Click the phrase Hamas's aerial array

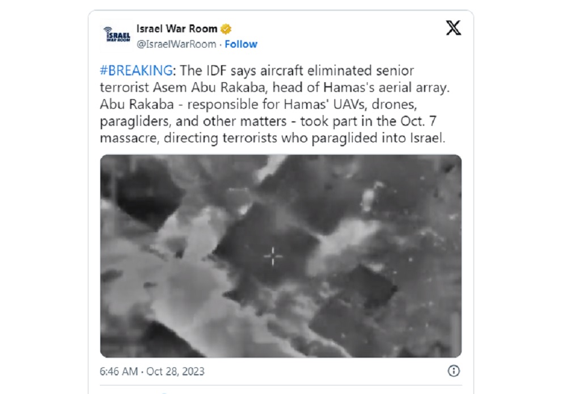[386, 87]
